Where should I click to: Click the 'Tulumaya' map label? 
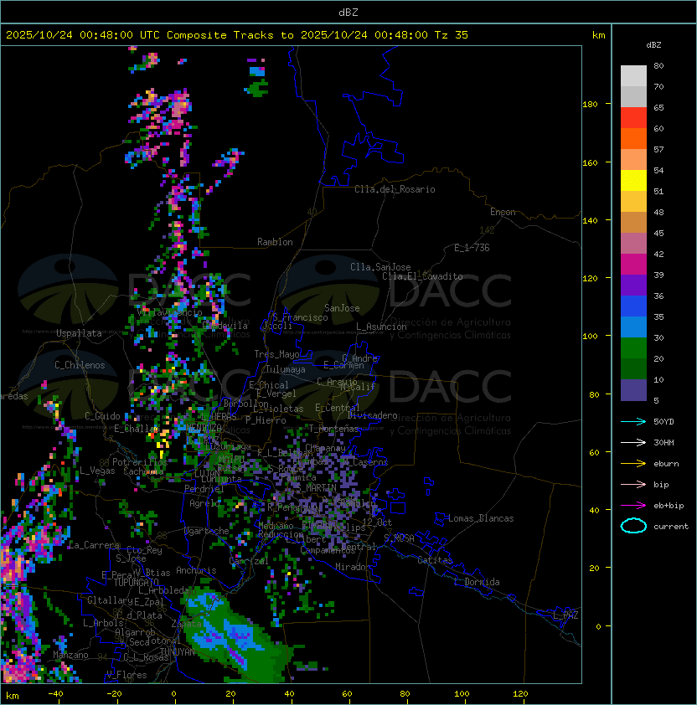286,369
